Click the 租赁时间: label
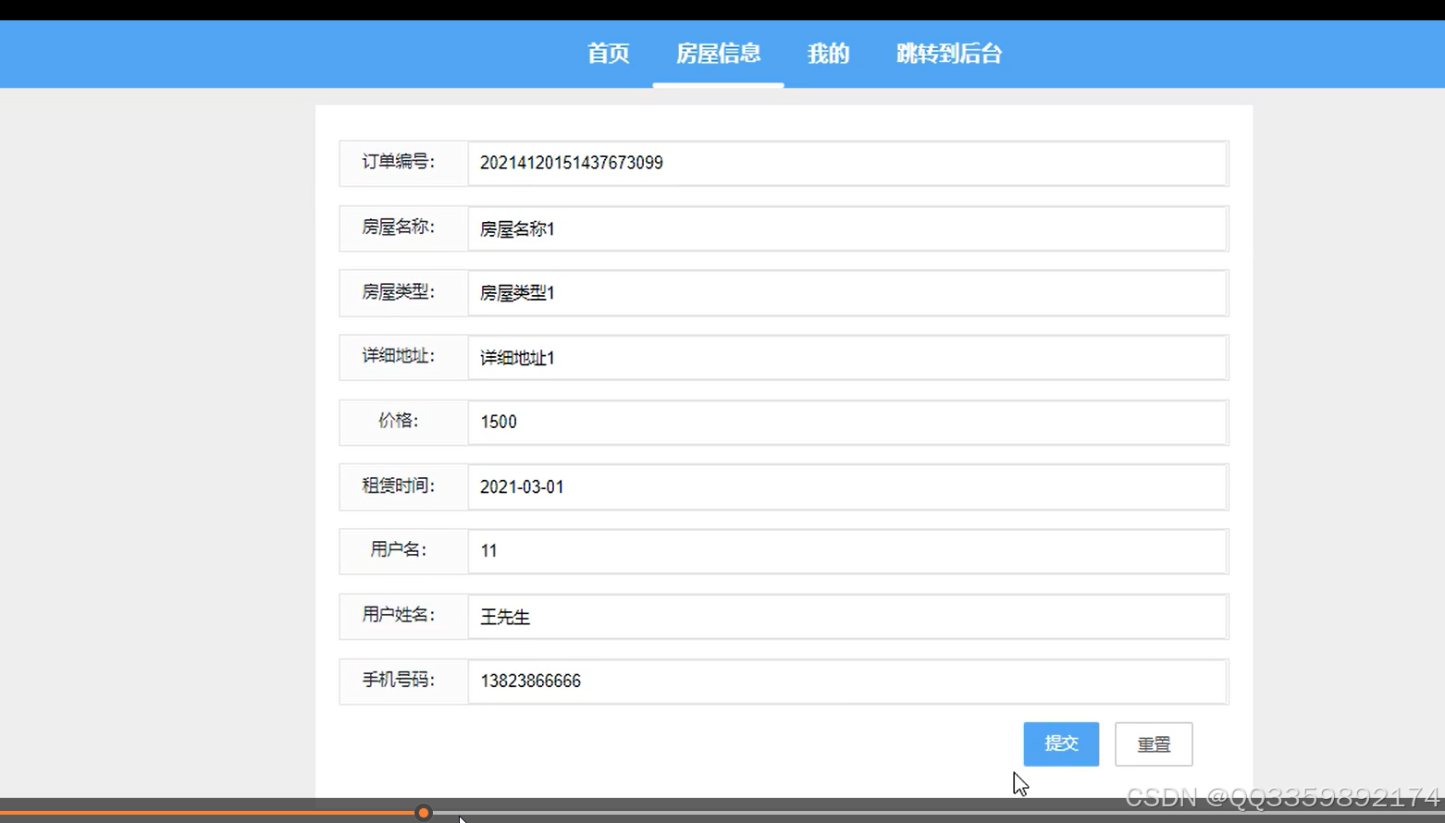 coord(399,485)
